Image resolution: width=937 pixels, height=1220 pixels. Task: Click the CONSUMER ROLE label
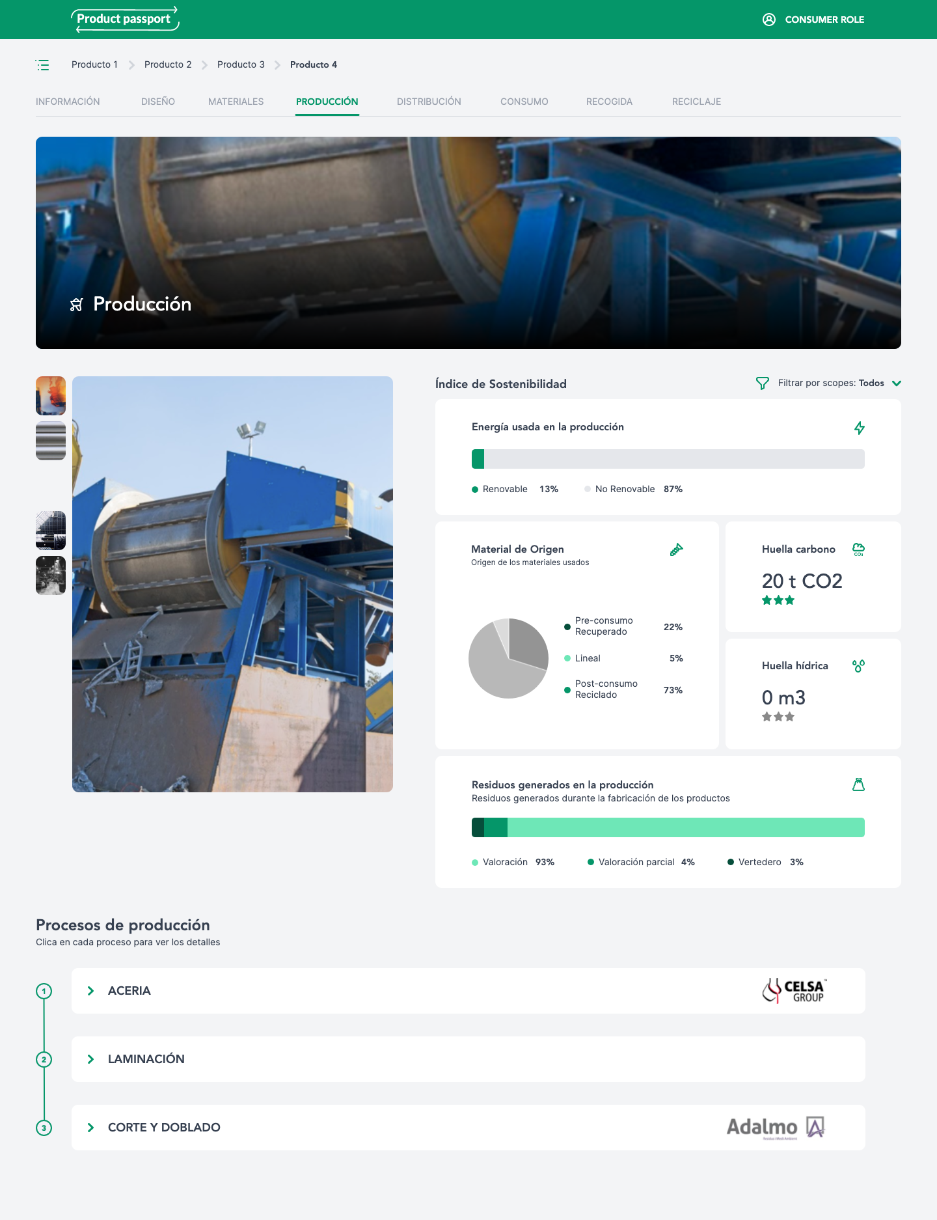point(824,20)
